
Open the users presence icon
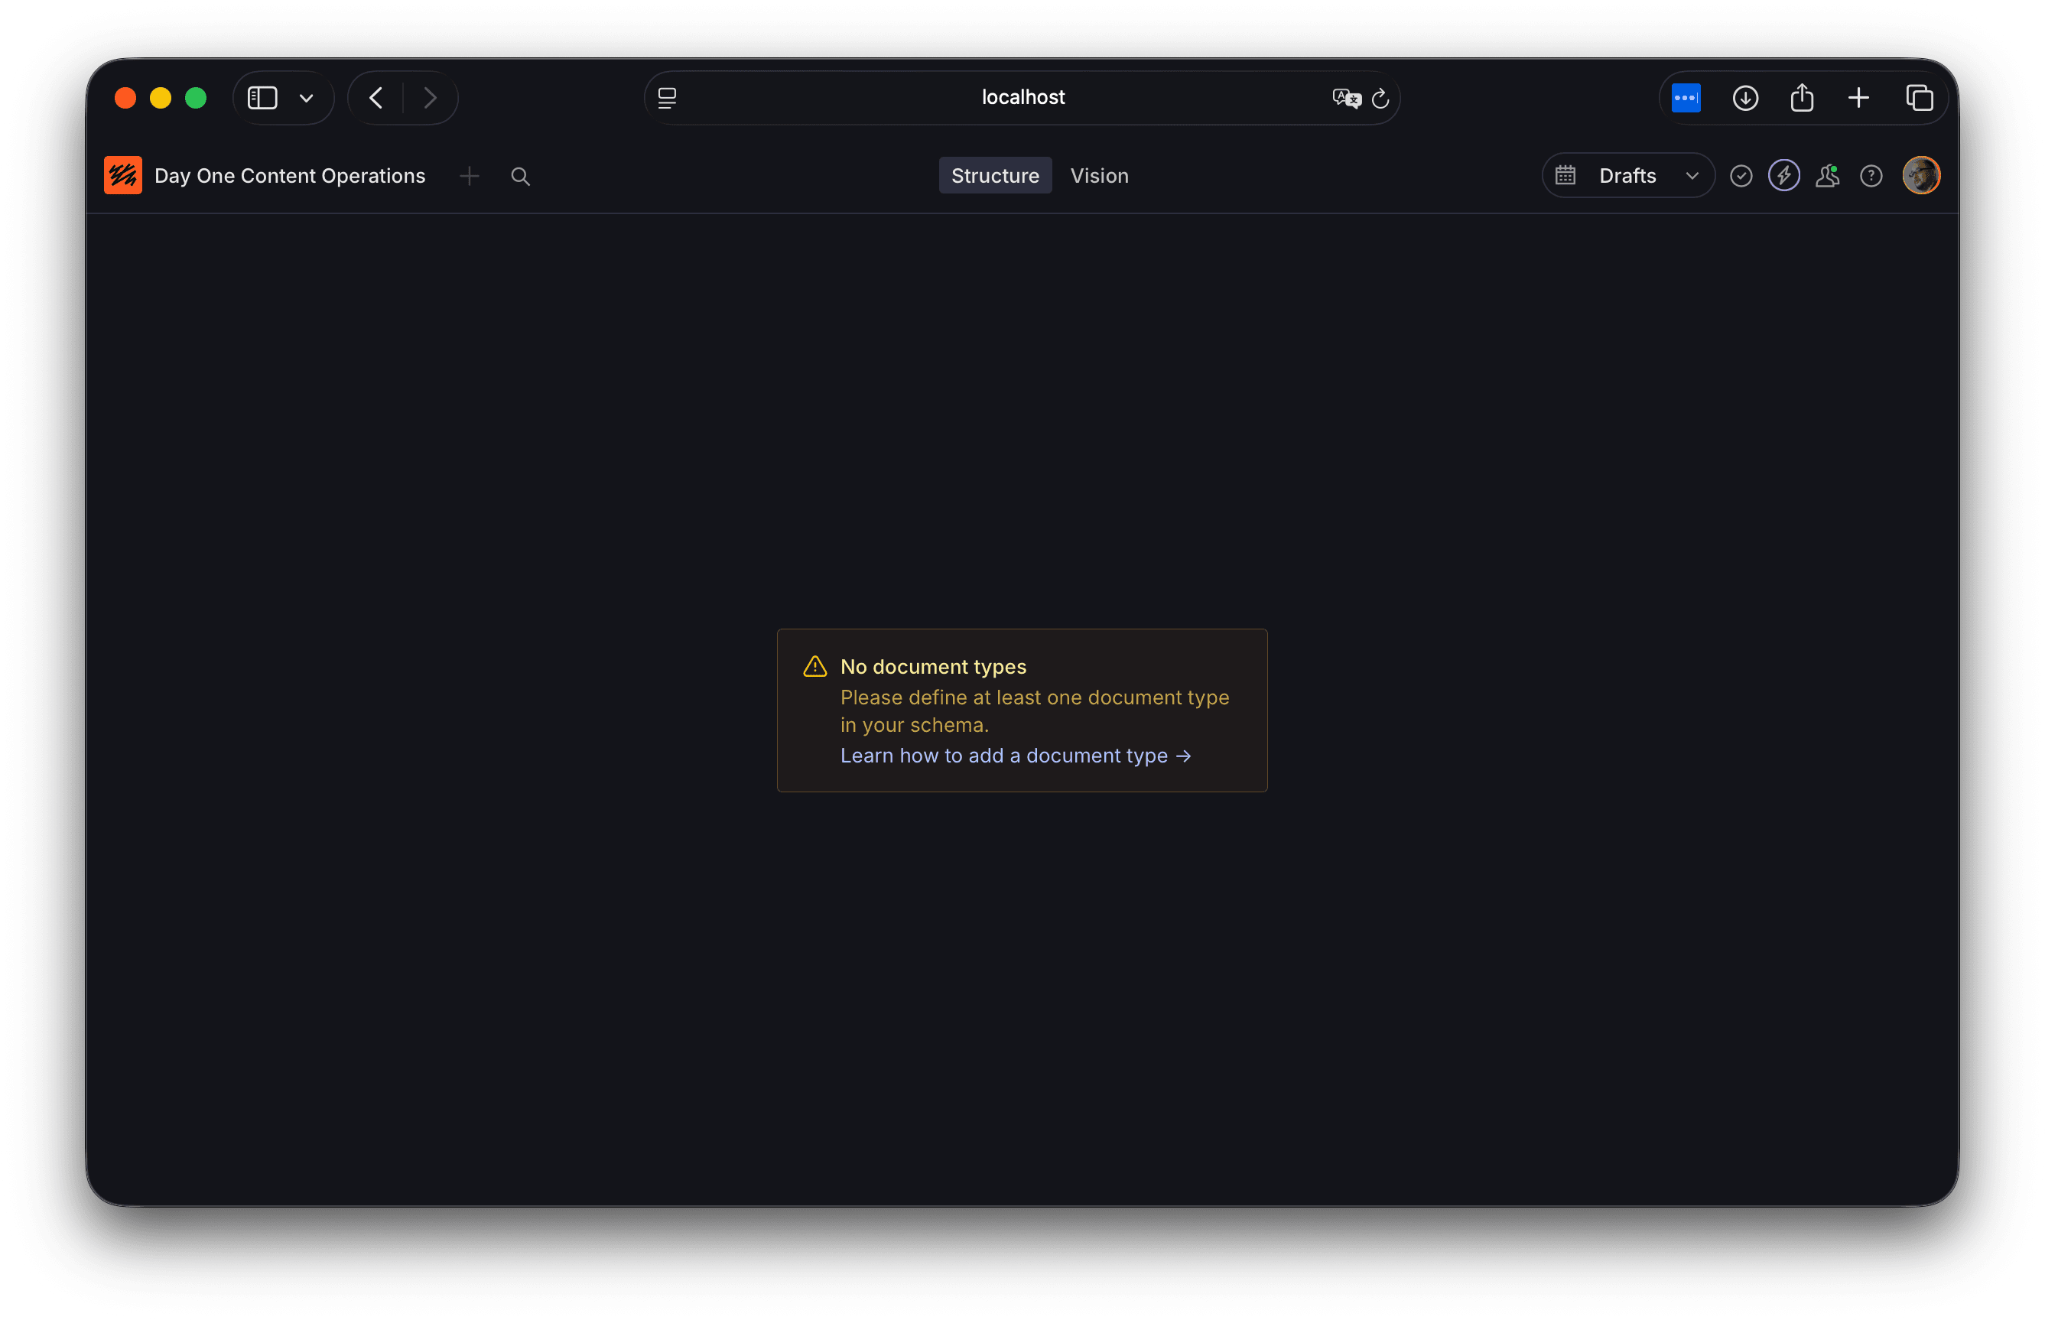(1827, 176)
